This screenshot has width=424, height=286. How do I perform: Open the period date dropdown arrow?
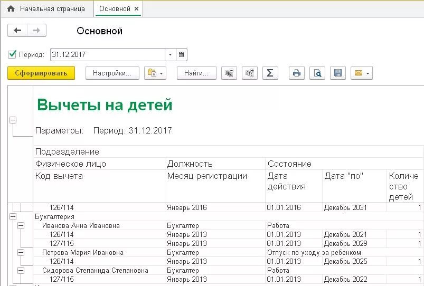(x=171, y=54)
